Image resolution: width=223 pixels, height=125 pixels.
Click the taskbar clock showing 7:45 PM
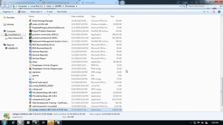point(215,123)
